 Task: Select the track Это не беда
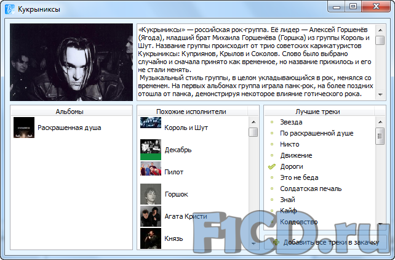click(299, 177)
